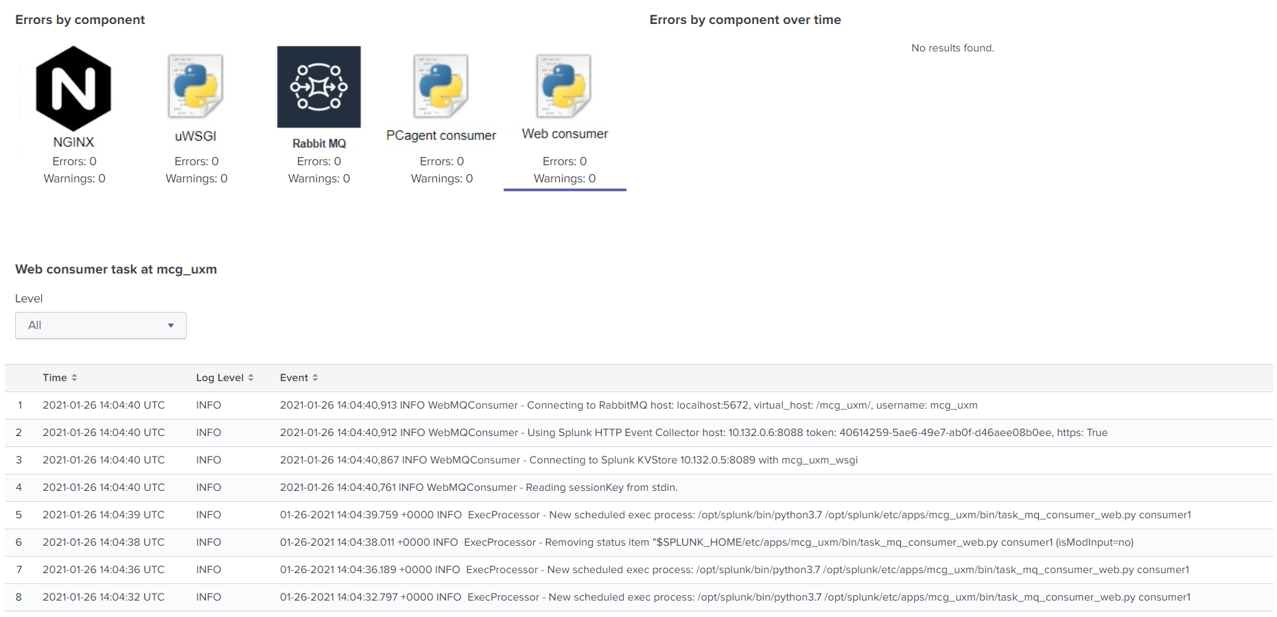Click the Web consumer Python icon

tap(564, 86)
